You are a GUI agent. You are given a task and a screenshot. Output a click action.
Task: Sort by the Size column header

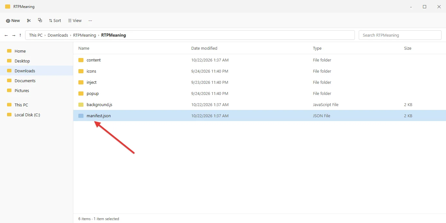pos(408,48)
